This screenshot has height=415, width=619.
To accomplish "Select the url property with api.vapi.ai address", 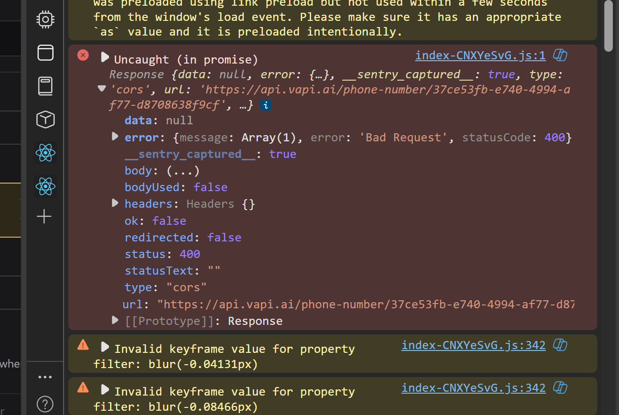I will [348, 304].
